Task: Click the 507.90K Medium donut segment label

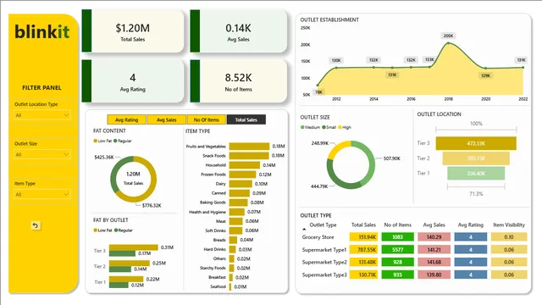Action: (x=391, y=158)
